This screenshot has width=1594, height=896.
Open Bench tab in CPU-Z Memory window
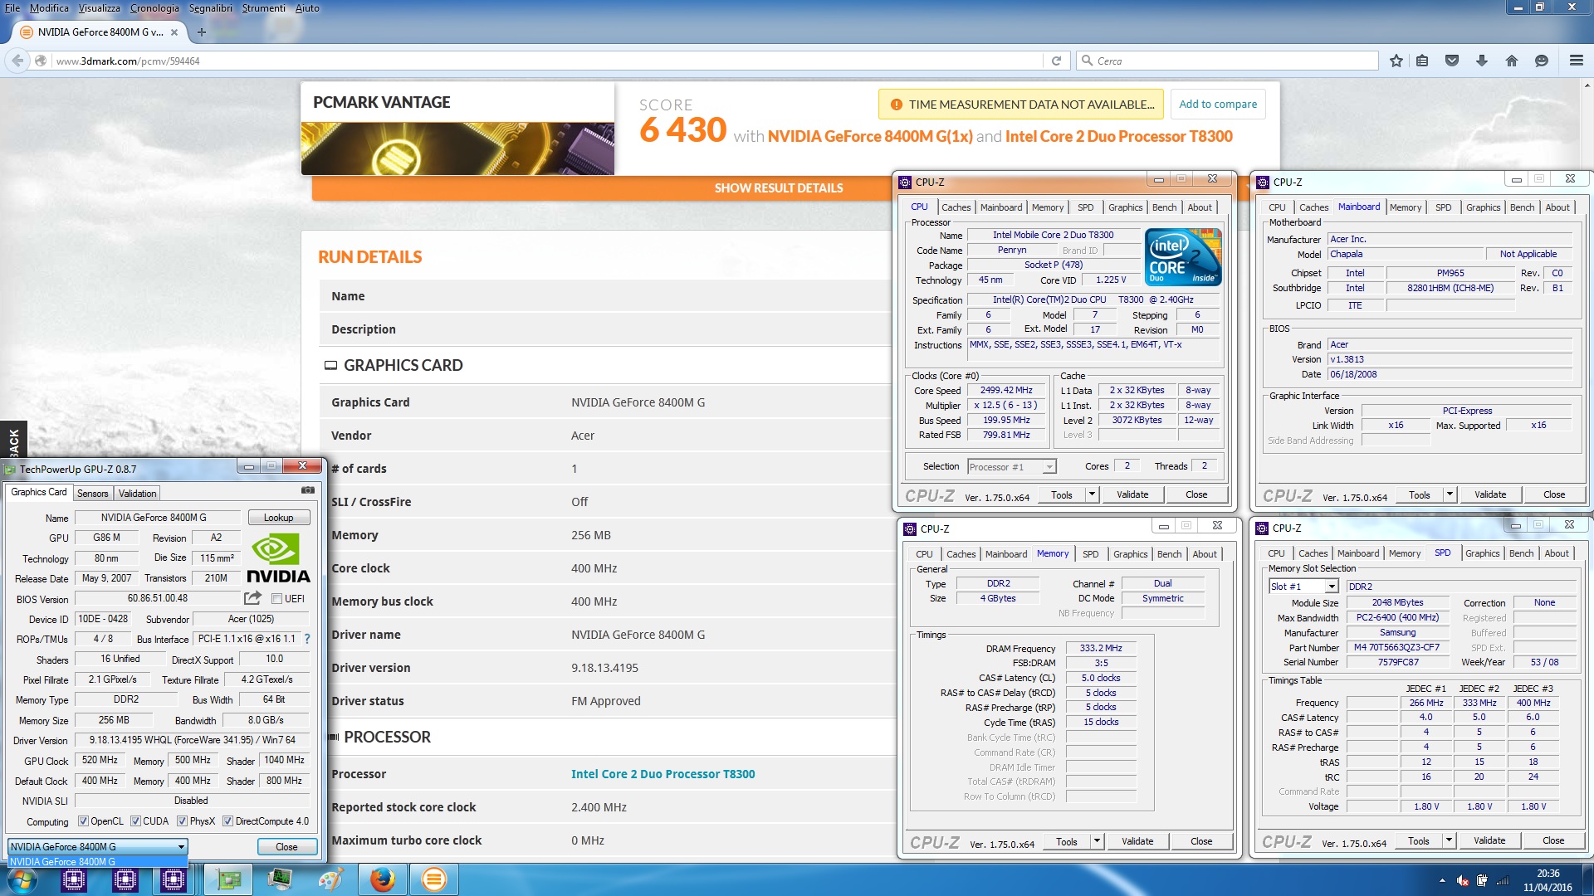(1169, 554)
